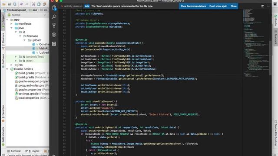Click Android Studio status bar corner icon

3,155
